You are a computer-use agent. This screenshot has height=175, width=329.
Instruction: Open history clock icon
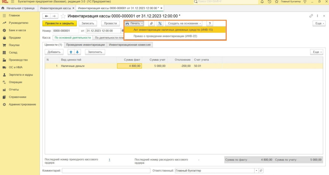270,2
